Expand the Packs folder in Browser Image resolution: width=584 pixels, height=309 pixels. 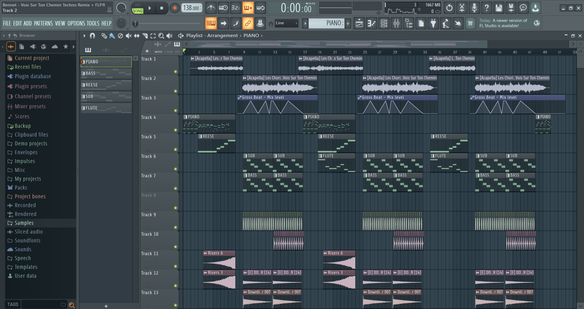coord(21,188)
